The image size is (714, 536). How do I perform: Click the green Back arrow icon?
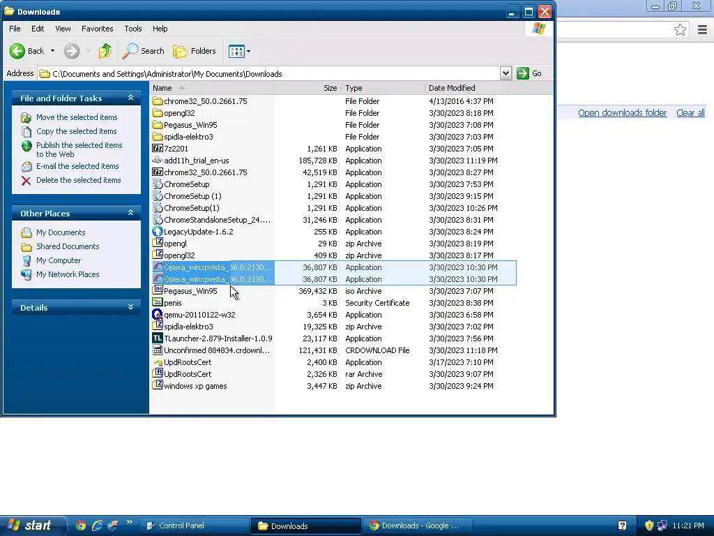pyautogui.click(x=17, y=51)
